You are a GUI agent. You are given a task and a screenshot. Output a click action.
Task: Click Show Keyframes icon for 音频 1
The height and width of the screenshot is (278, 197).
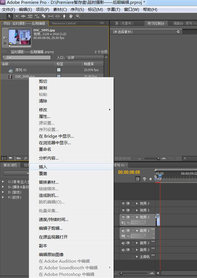coord(128,236)
